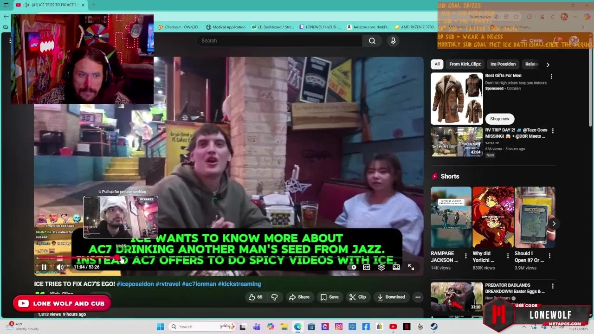Open the player settings gear
The width and height of the screenshot is (594, 334).
pyautogui.click(x=381, y=267)
